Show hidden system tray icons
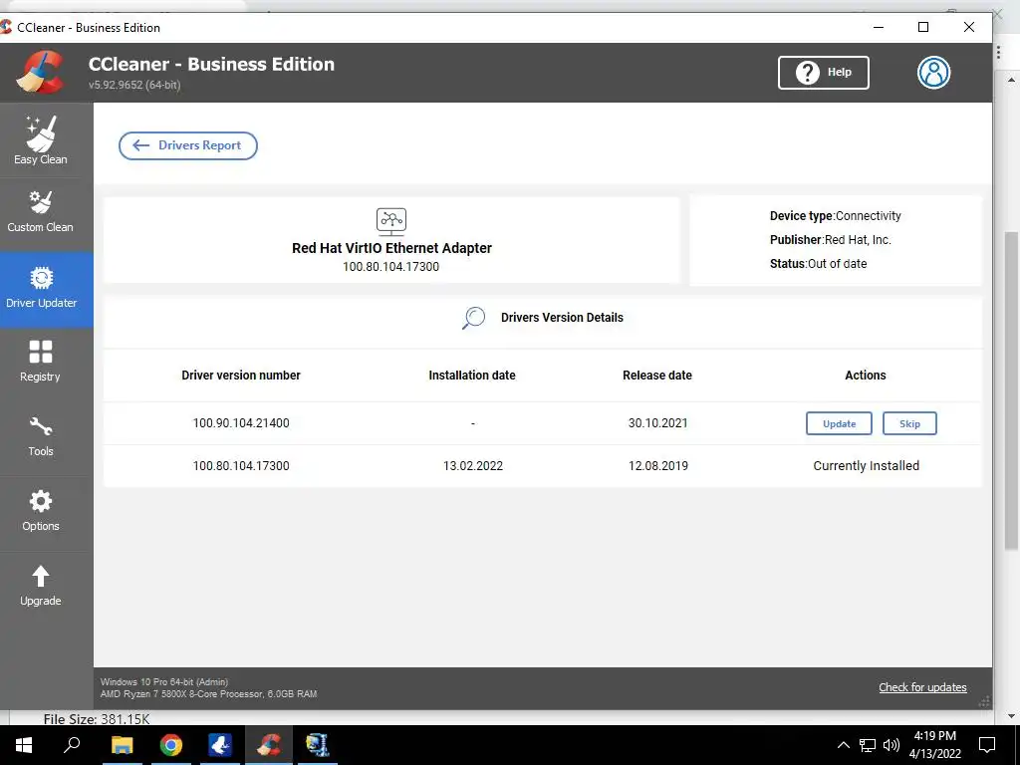 coord(843,745)
